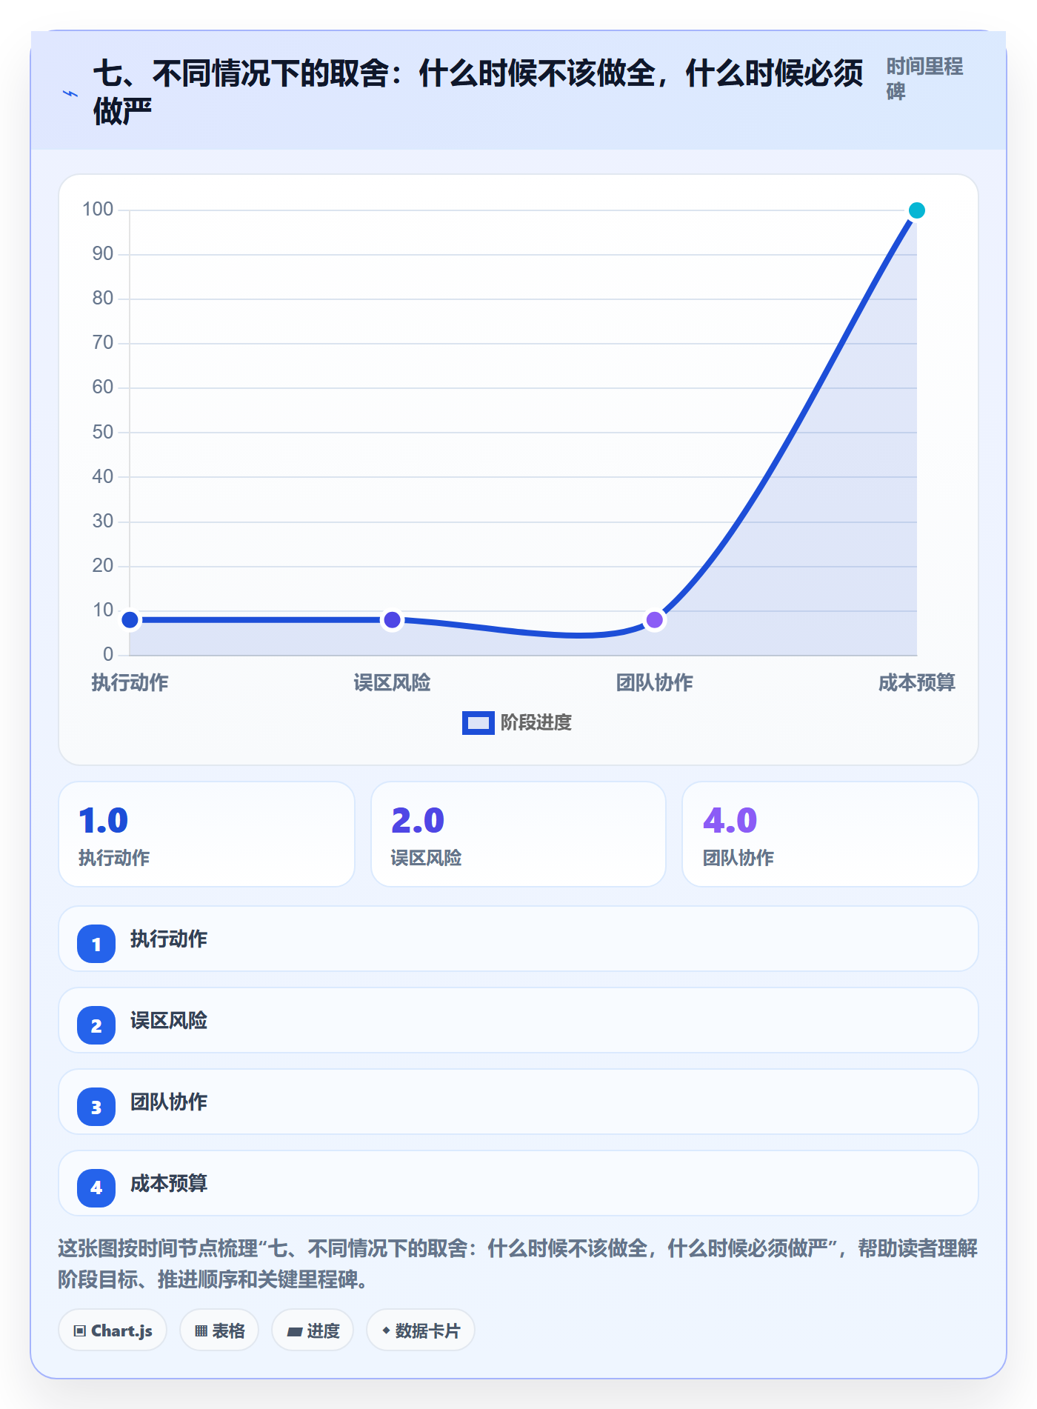1037x1409 pixels.
Task: Toggle the 阶段进度 legend swatch
Action: pos(478,722)
